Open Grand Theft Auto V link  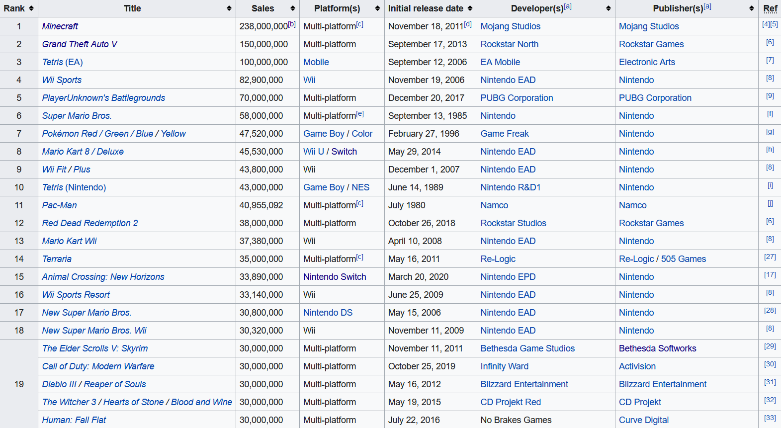[x=80, y=44]
